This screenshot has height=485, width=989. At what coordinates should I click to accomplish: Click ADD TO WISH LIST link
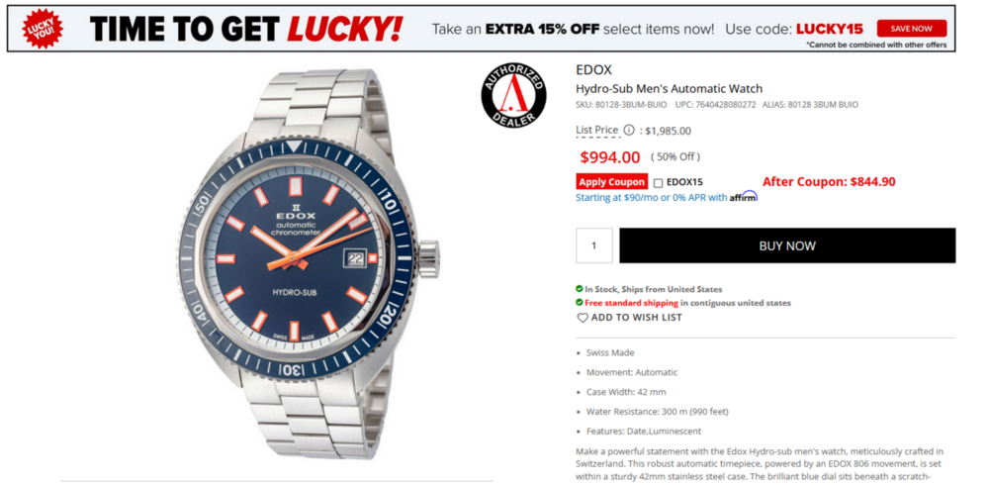click(x=636, y=318)
